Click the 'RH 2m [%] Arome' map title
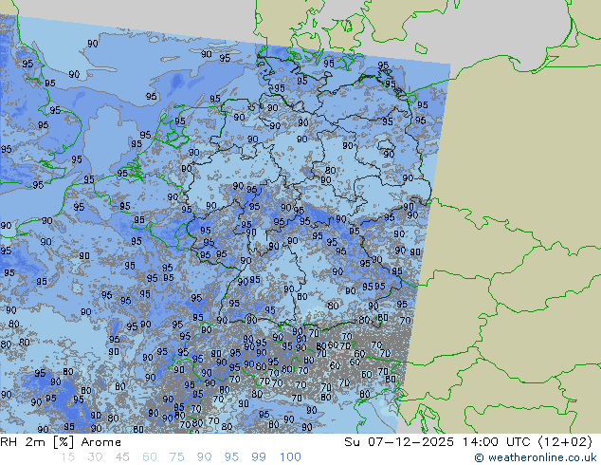The height and width of the screenshot is (465, 601). click(x=61, y=442)
